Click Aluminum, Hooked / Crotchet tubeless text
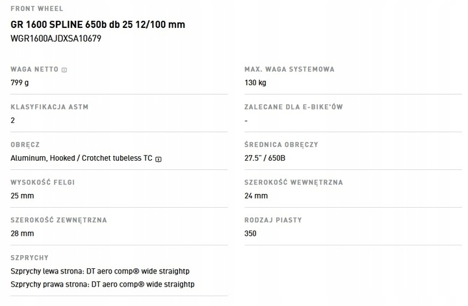 coord(81,158)
